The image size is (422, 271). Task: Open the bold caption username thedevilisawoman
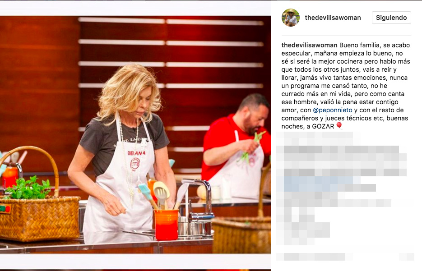tap(309, 45)
